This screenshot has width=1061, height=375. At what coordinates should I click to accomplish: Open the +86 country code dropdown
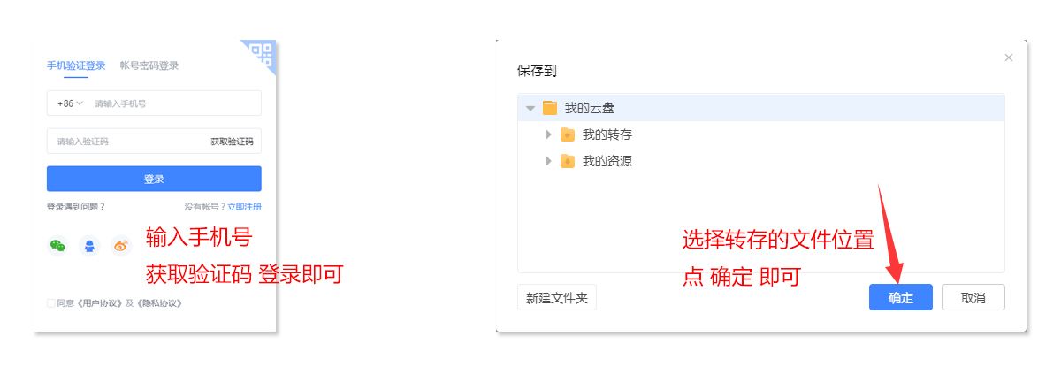[x=70, y=103]
